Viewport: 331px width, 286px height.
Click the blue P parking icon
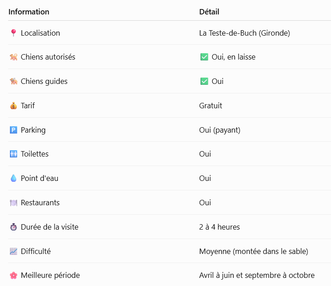click(14, 130)
